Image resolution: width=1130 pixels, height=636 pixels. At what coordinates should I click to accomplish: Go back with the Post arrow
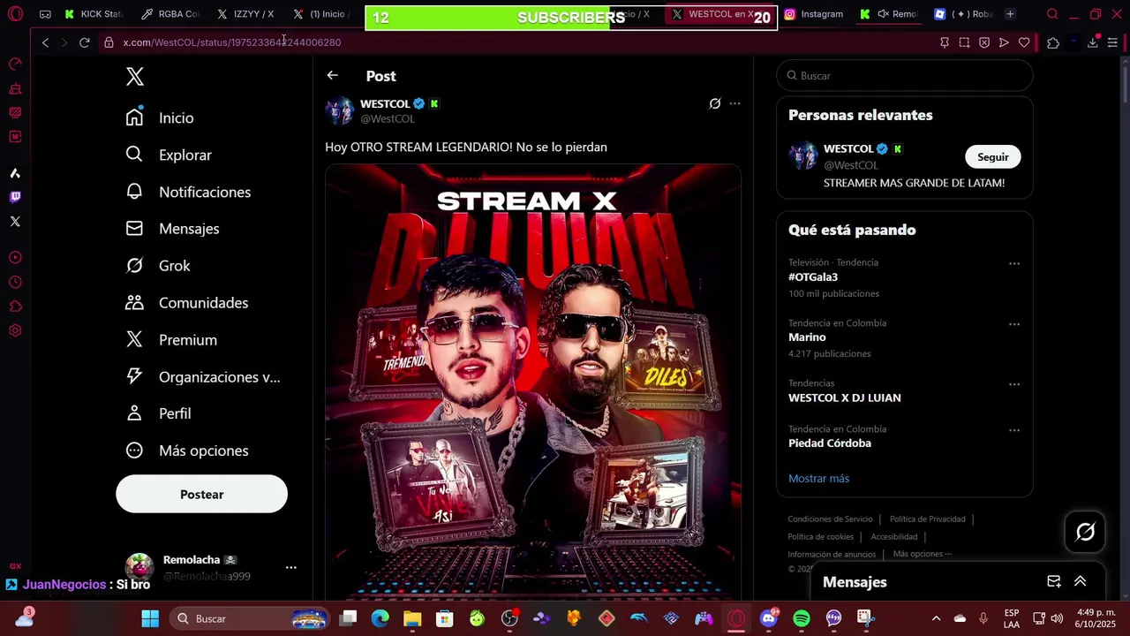pyautogui.click(x=332, y=76)
